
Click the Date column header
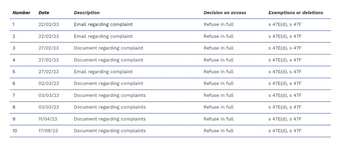pos(44,13)
